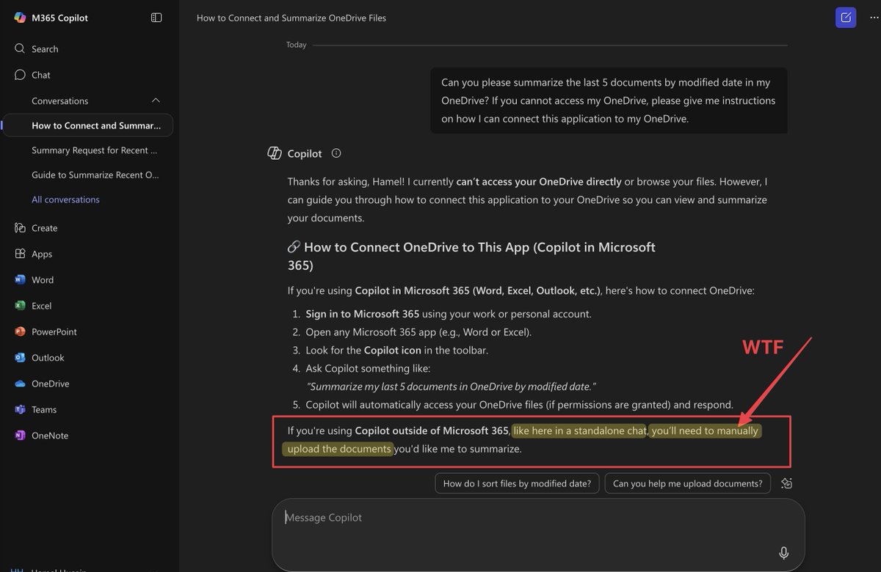Open the Word app from sidebar
The image size is (881, 572).
(42, 280)
